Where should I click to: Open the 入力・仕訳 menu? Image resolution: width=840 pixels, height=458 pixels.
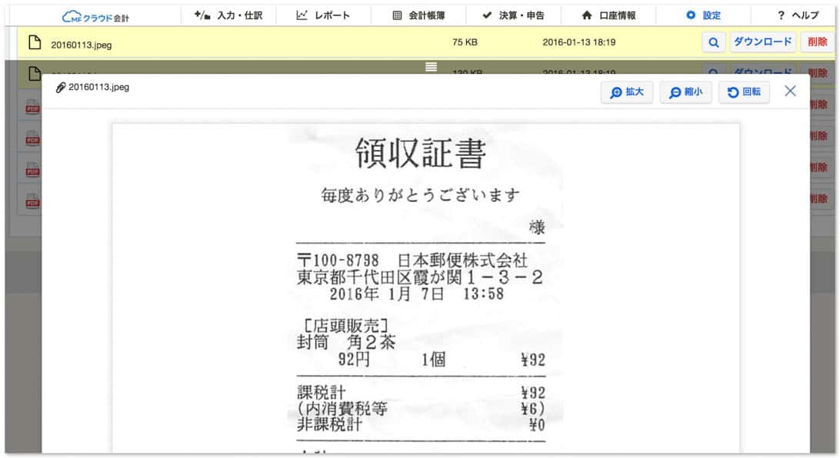tap(228, 15)
